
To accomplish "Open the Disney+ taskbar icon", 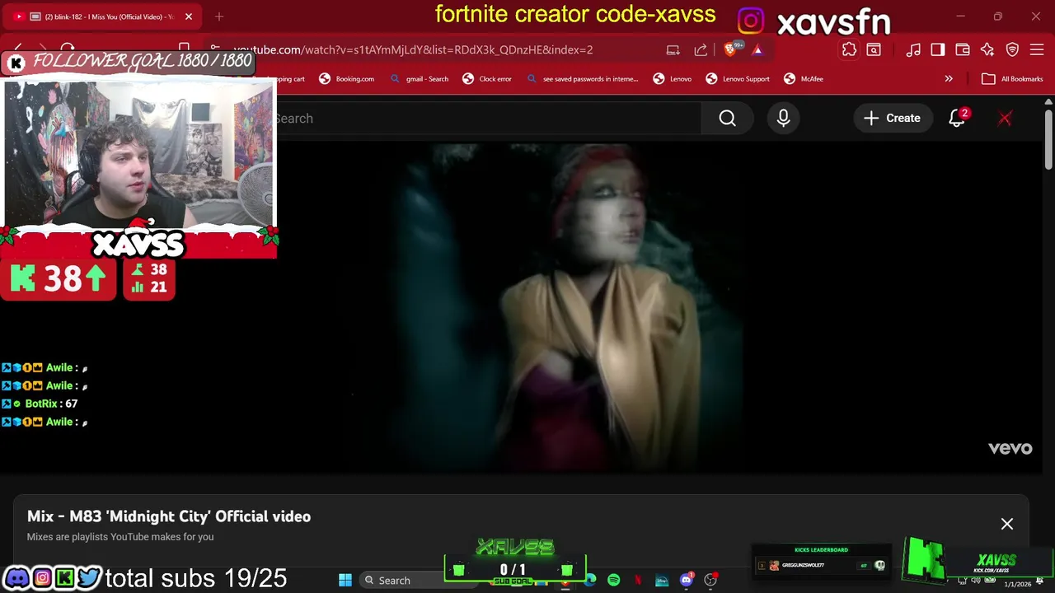I will pos(662,581).
